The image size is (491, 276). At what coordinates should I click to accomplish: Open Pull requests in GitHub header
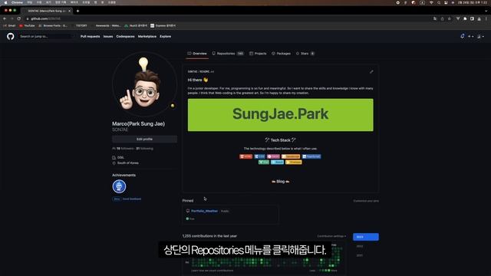click(x=91, y=36)
